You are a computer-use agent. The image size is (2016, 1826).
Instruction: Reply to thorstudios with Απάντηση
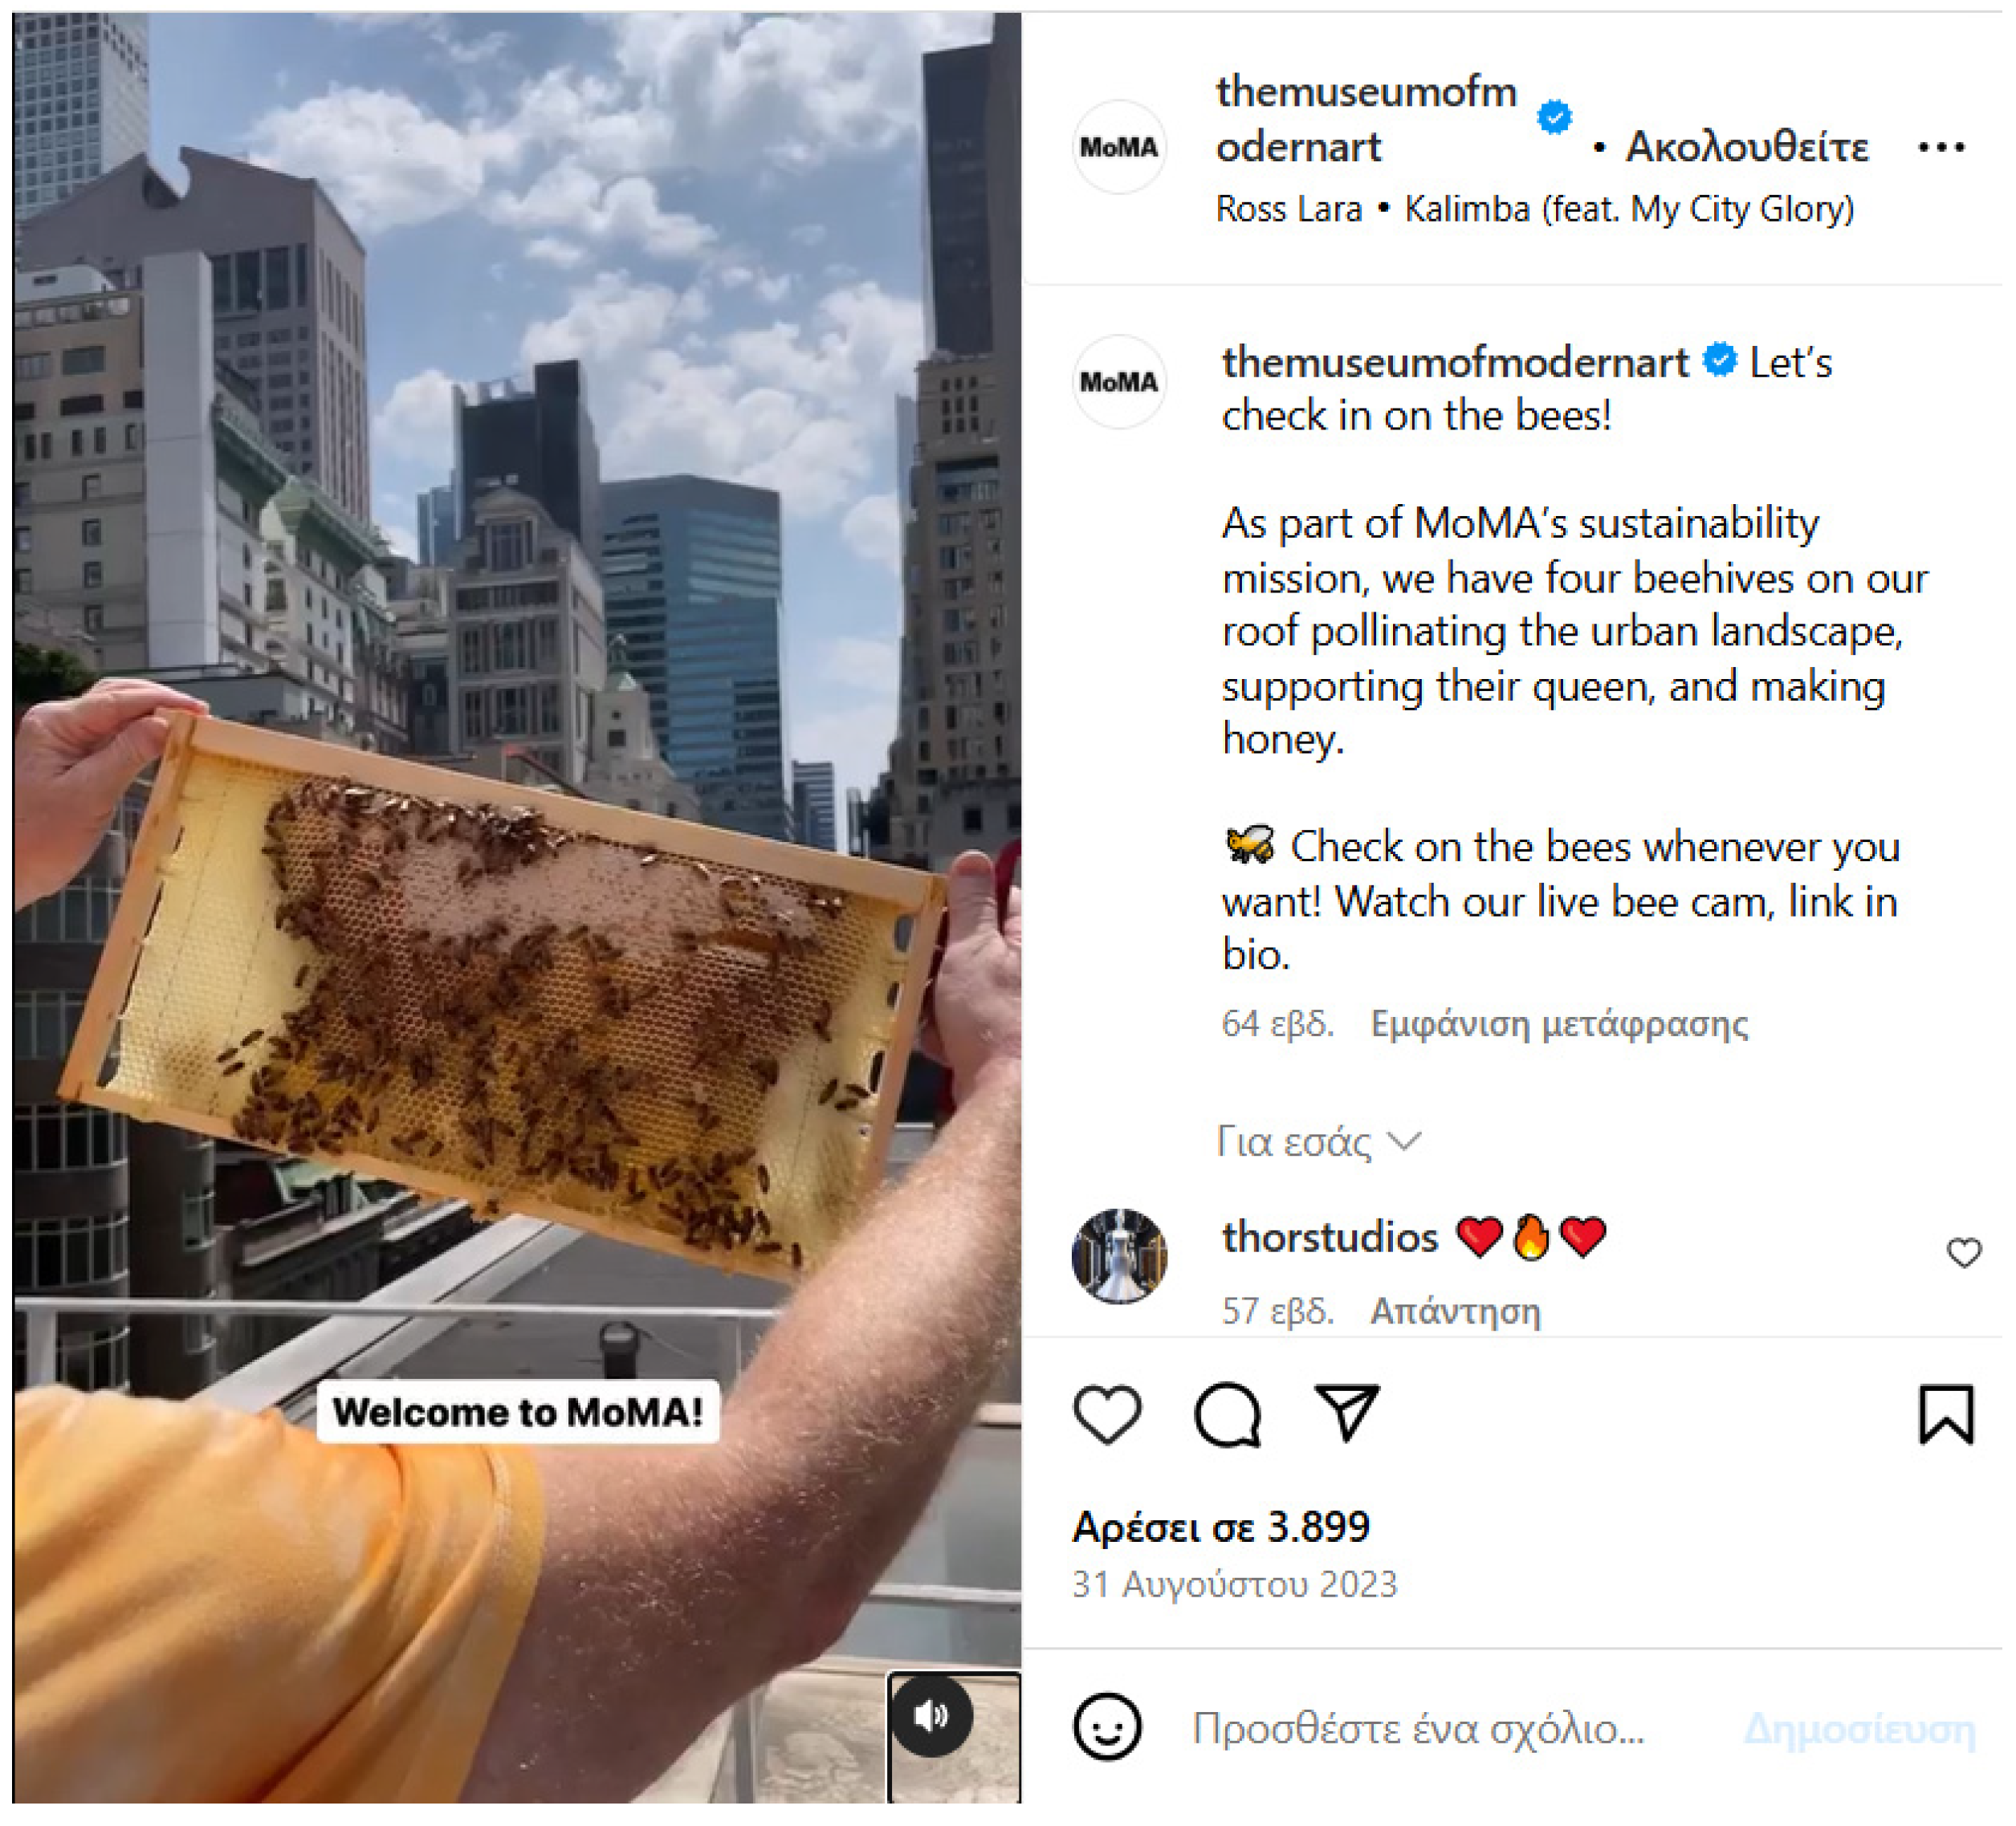1455,1310
